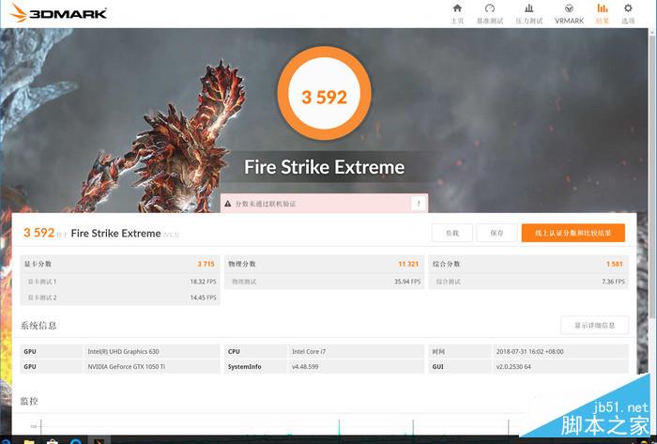Click the combined score value 1 581
Viewport: 657px width, 444px height.
click(614, 264)
